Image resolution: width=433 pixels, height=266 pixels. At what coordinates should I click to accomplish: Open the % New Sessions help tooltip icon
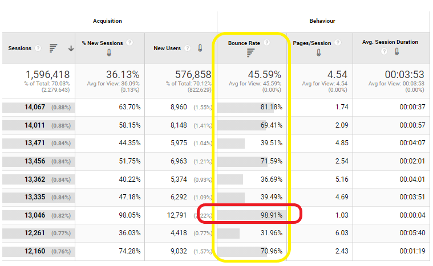(130, 43)
